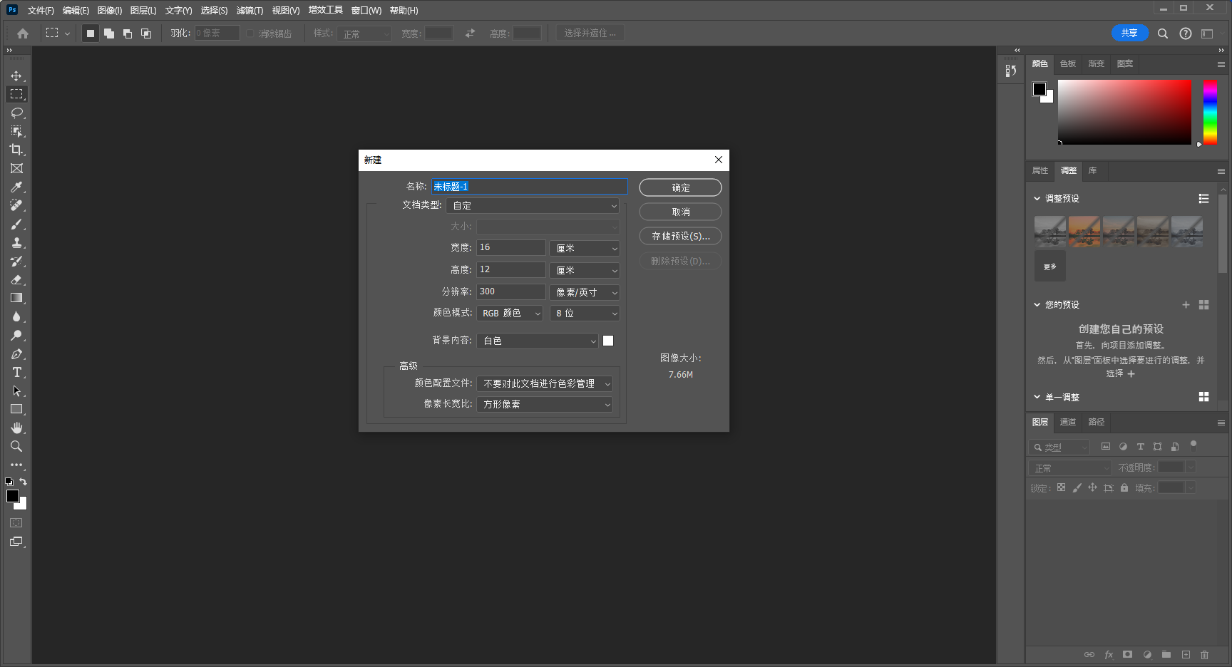
Task: Choose Add to Selection mode
Action: [109, 33]
